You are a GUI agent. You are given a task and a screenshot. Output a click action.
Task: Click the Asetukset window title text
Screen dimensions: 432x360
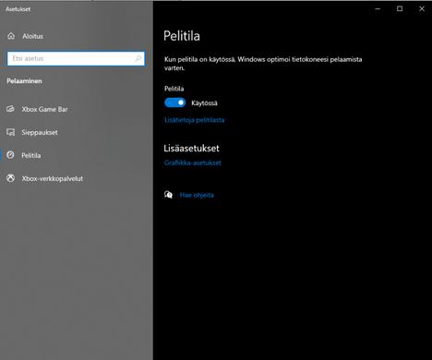pos(18,9)
